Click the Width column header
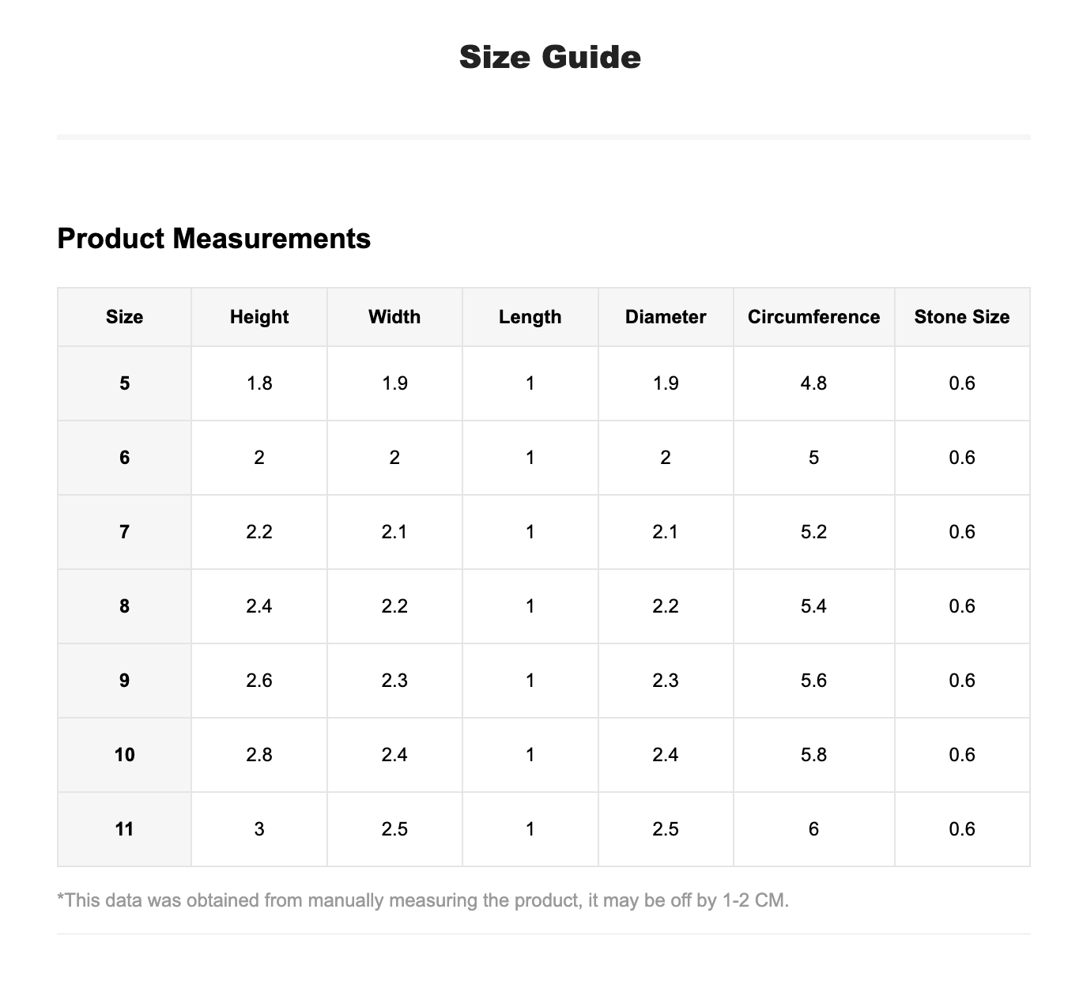The image size is (1083, 996). pos(394,317)
